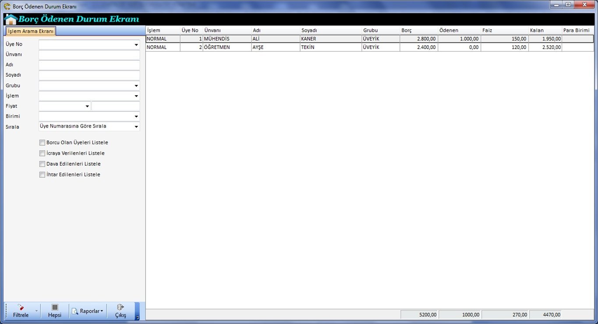
Task: Open the toolbar overflow options arrow
Action: coord(137,318)
